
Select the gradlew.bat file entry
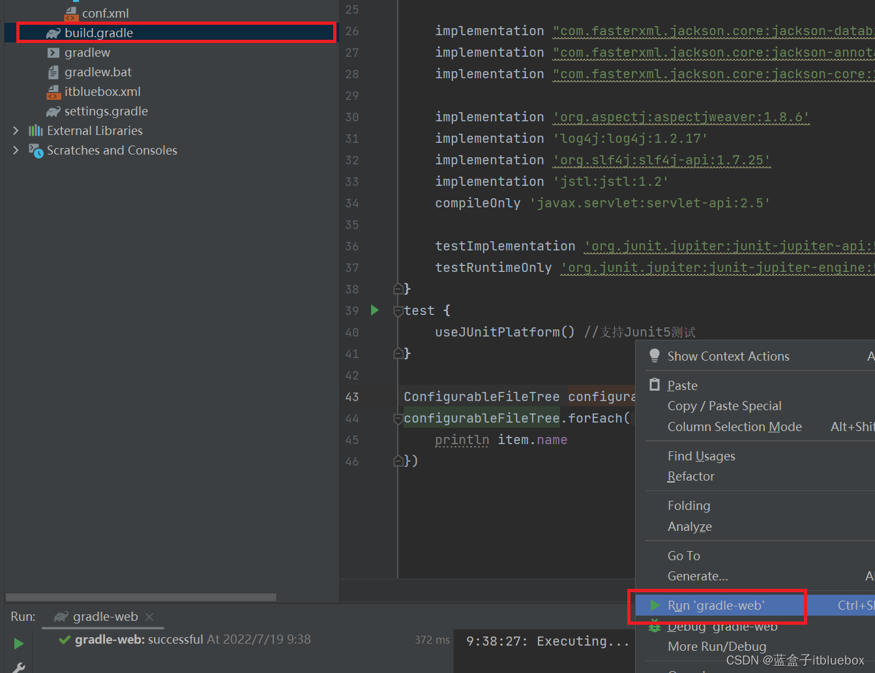[x=98, y=72]
